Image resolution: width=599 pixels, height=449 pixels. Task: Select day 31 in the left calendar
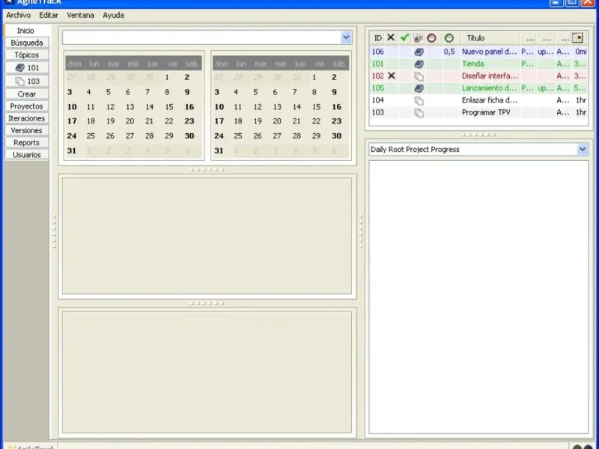pyautogui.click(x=71, y=151)
